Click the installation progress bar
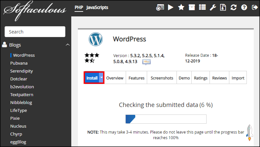 click(x=166, y=119)
